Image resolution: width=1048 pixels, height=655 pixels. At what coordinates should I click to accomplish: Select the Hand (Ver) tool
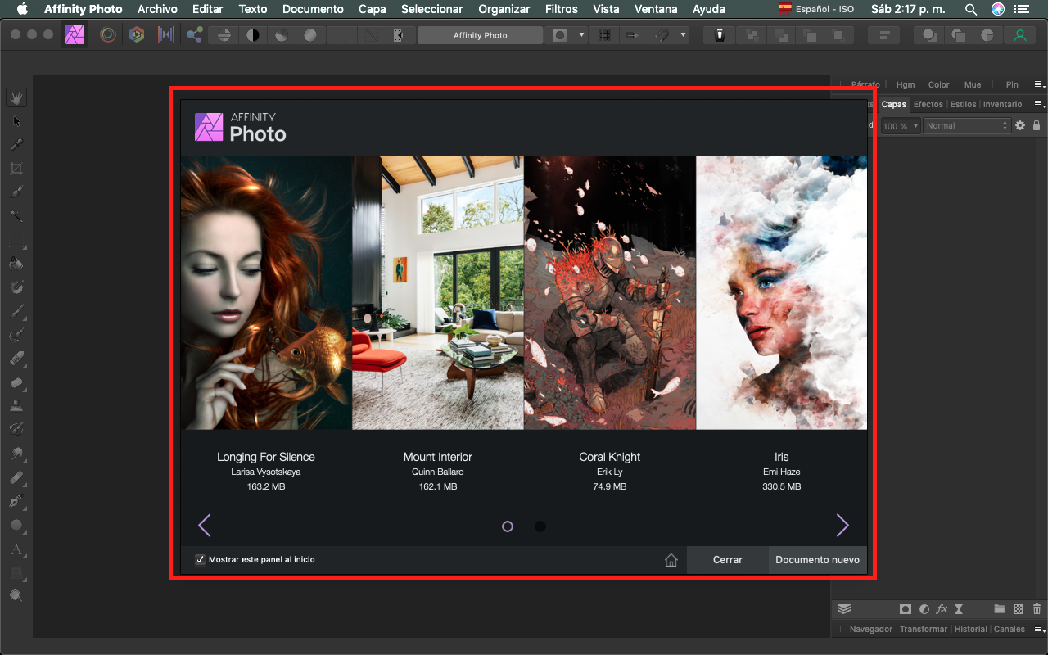pyautogui.click(x=16, y=97)
